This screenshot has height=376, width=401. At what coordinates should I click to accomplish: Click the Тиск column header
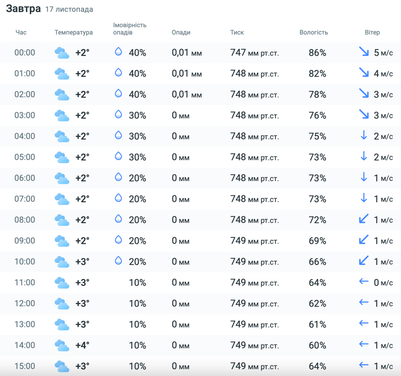pyautogui.click(x=237, y=32)
